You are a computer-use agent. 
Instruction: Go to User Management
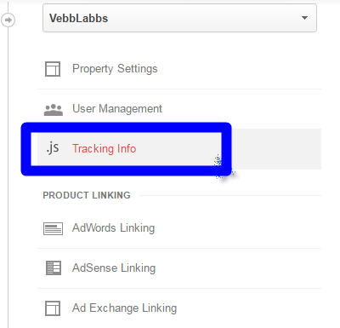[117, 109]
